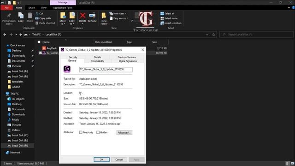Open the recent locations dropdown arrow
The image size is (295, 166).
[x=16, y=35]
